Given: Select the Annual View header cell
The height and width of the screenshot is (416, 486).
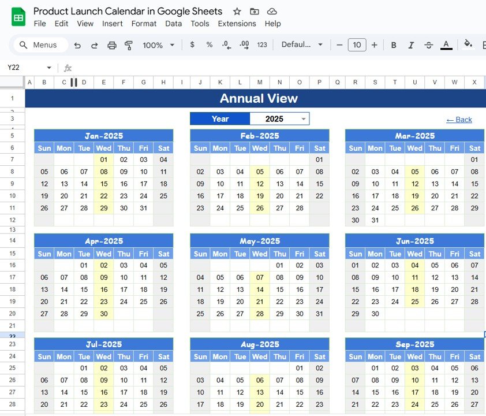Looking at the screenshot, I should click(x=255, y=98).
